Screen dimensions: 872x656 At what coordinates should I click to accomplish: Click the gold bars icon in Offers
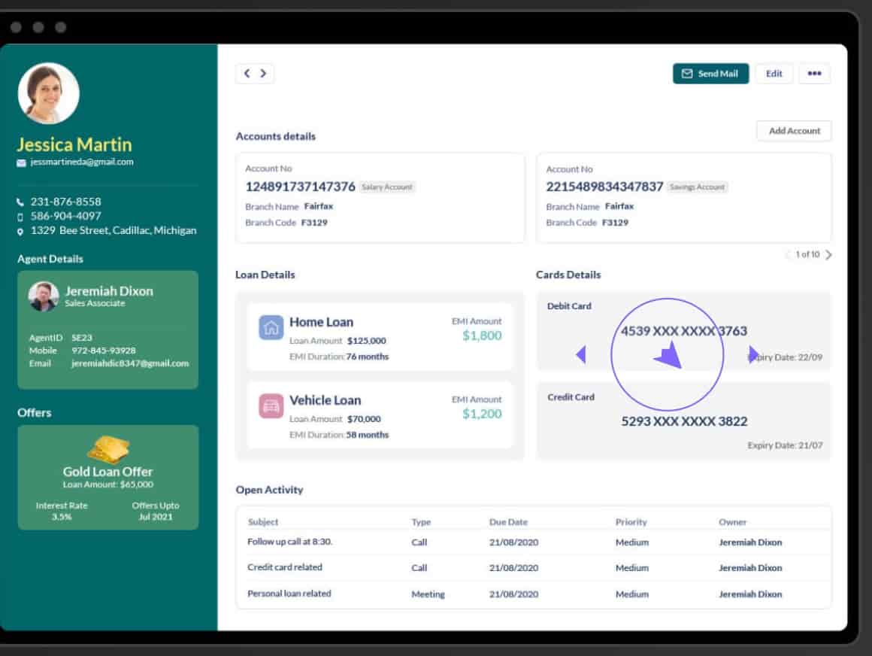108,448
